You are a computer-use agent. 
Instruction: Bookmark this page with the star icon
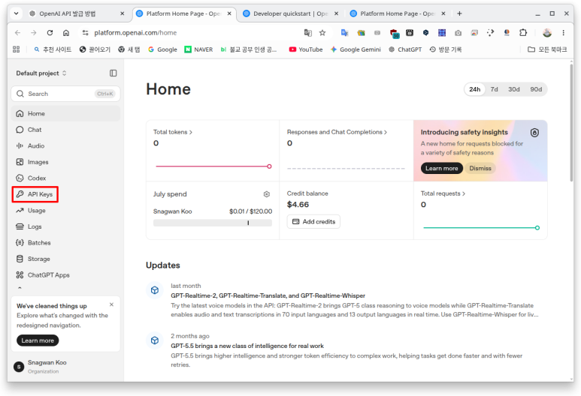coord(322,33)
